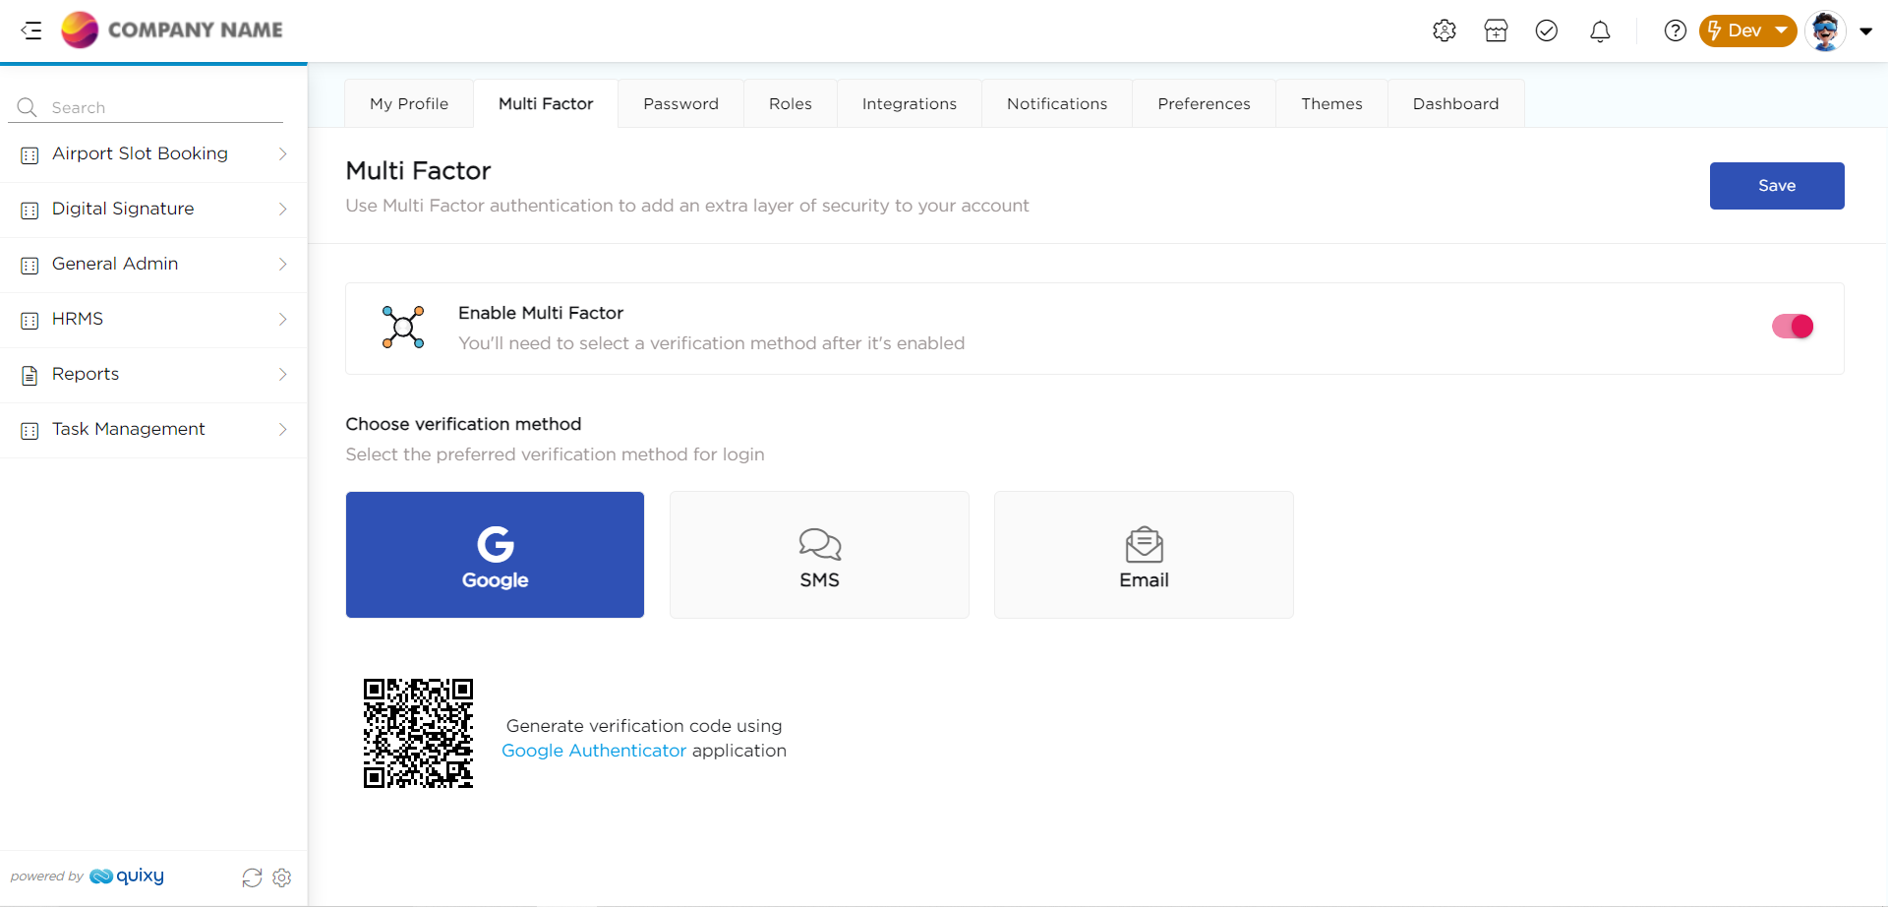Open the sidebar footer settings gear

(282, 877)
